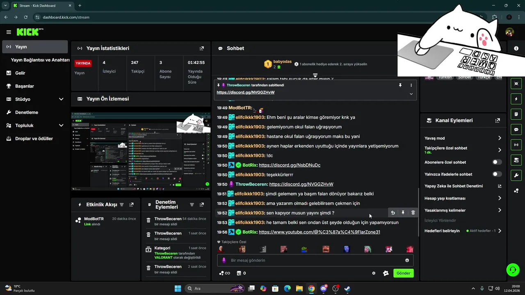The image size is (525, 295).
Task: Unpin the pinned ThrowBeceren message
Action: click(400, 85)
